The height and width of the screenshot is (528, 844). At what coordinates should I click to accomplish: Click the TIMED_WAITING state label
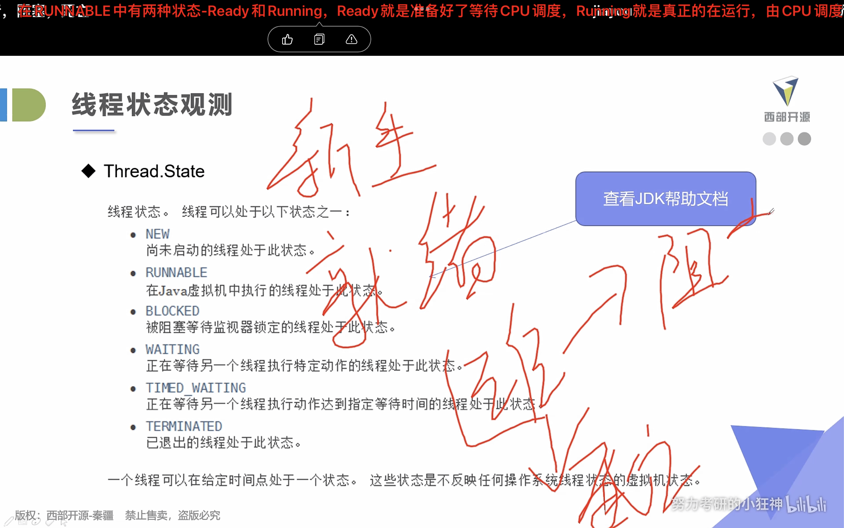pos(196,388)
